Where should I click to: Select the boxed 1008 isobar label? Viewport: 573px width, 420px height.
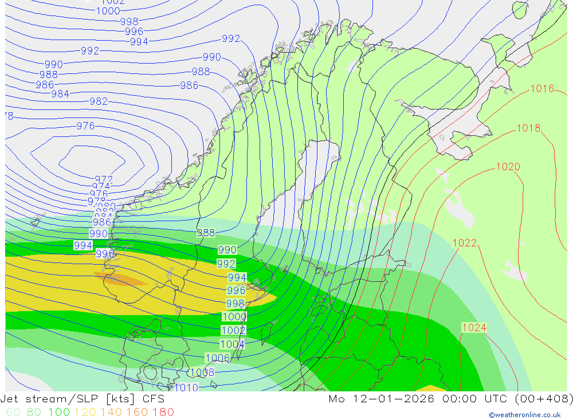pyautogui.click(x=202, y=372)
